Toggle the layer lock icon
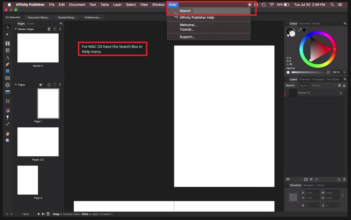Screen dimensions: 351x220 (344, 86)
